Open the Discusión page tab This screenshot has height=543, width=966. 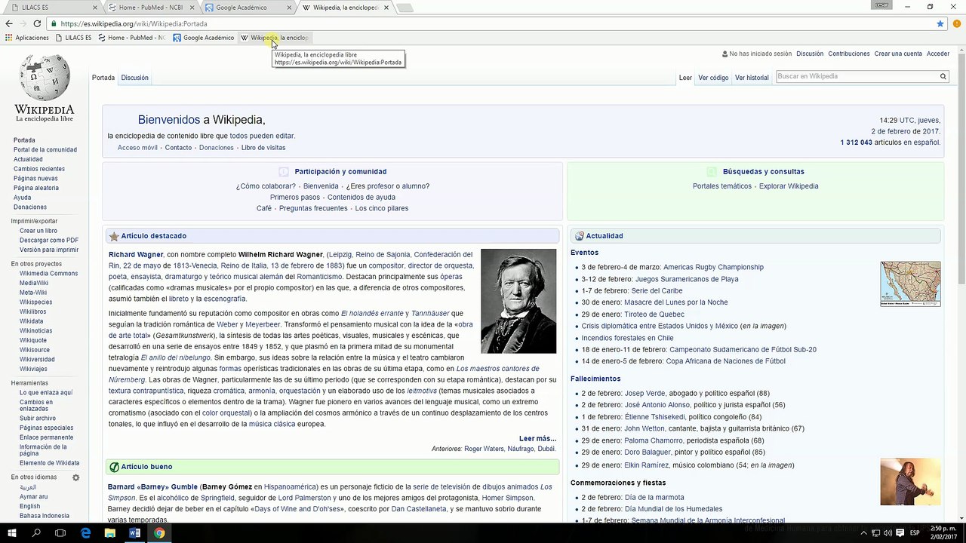(x=134, y=78)
